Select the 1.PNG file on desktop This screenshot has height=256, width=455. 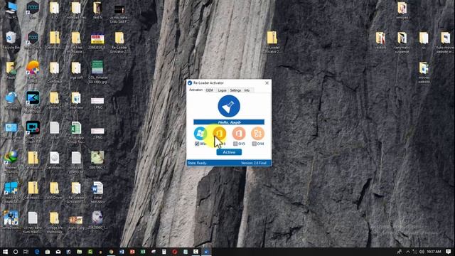97,102
